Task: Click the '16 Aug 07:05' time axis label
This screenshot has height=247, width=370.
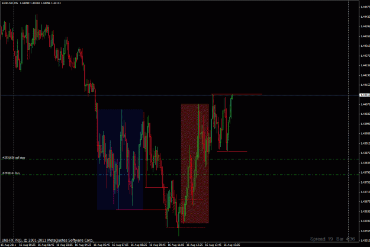Action: 120,245
